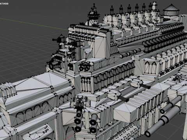Click the green Y axis line on the grid
This screenshot has height=140, width=187.
coord(34,24)
